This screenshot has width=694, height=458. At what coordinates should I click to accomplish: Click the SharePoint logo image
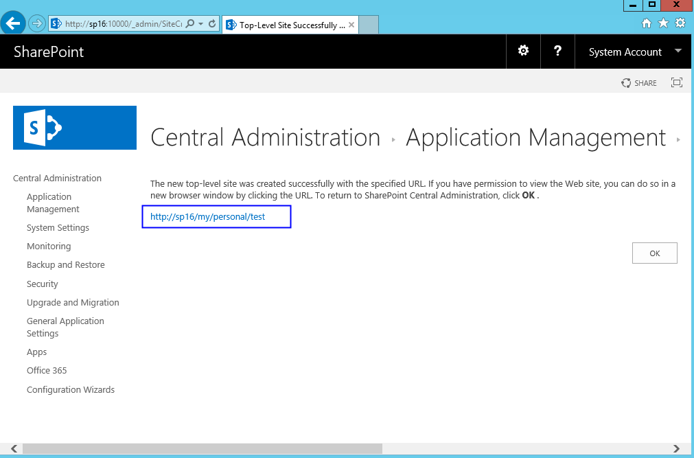pos(75,128)
